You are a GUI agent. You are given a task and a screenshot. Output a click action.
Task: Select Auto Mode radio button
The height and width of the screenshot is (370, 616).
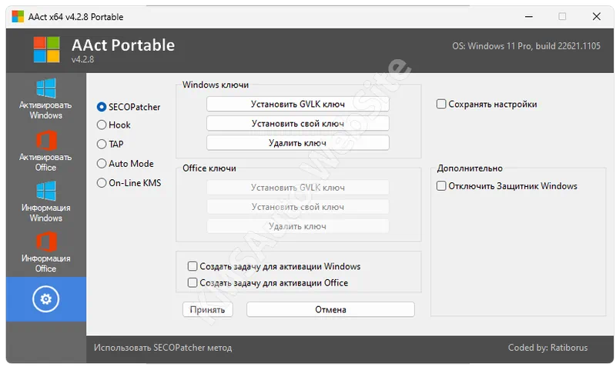pyautogui.click(x=102, y=163)
